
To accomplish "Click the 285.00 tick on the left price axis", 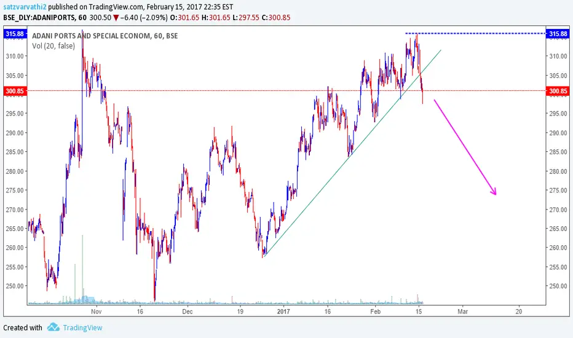I will coord(15,152).
